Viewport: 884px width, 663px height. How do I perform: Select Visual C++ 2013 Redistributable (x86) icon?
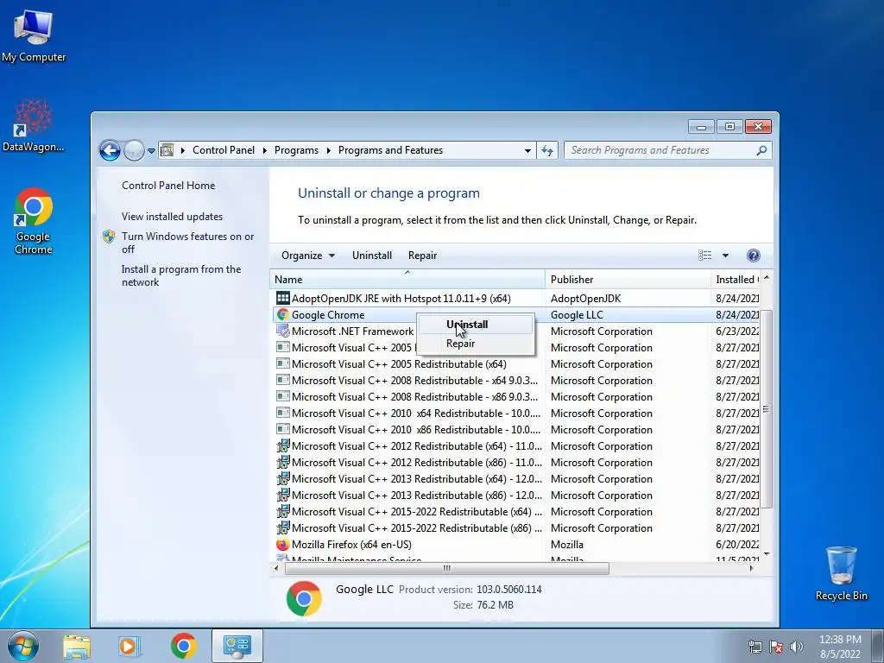tap(282, 495)
